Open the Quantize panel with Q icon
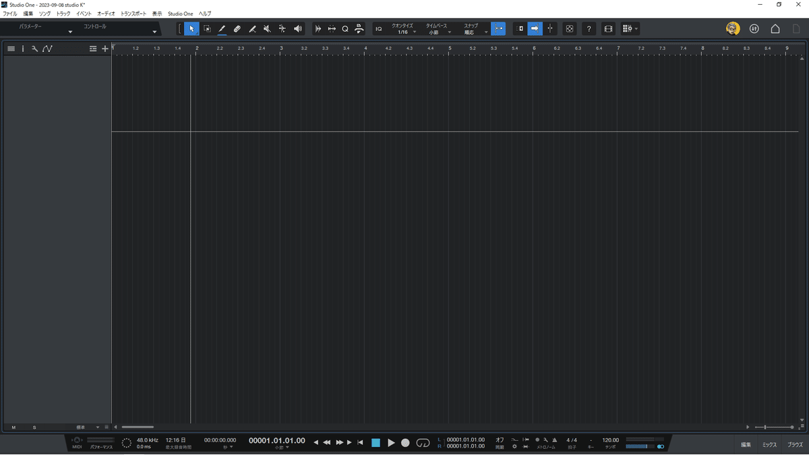 (345, 29)
